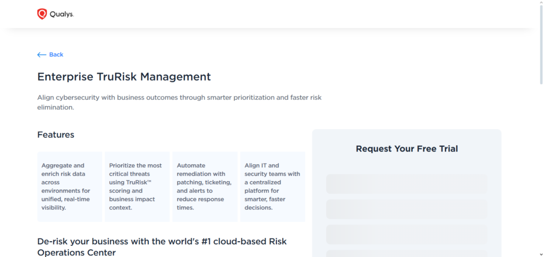Open the 'Aggregate and enrich risk data' card
544x257 pixels.
tap(70, 187)
